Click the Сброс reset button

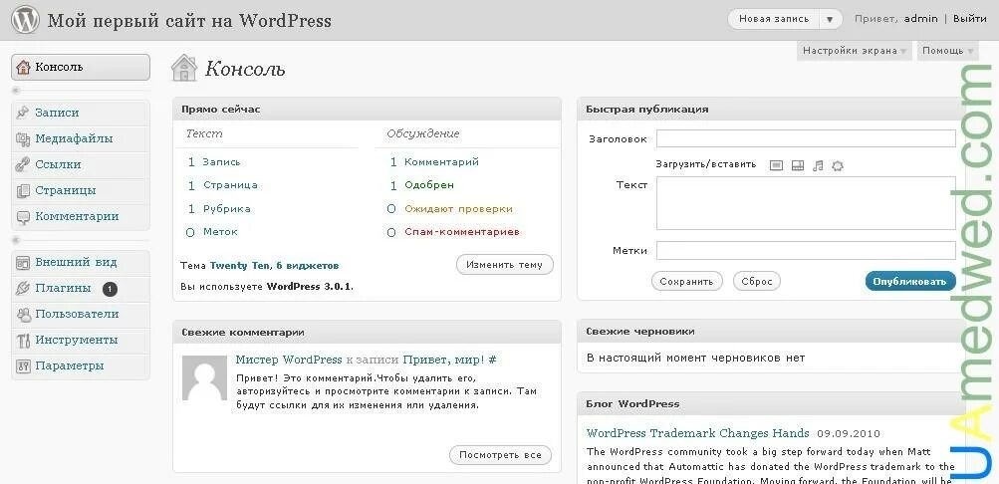757,281
